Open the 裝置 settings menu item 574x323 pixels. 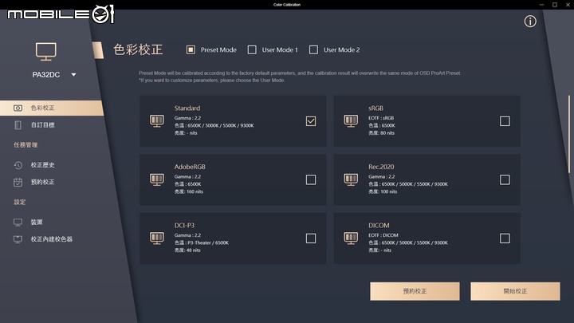tap(37, 223)
